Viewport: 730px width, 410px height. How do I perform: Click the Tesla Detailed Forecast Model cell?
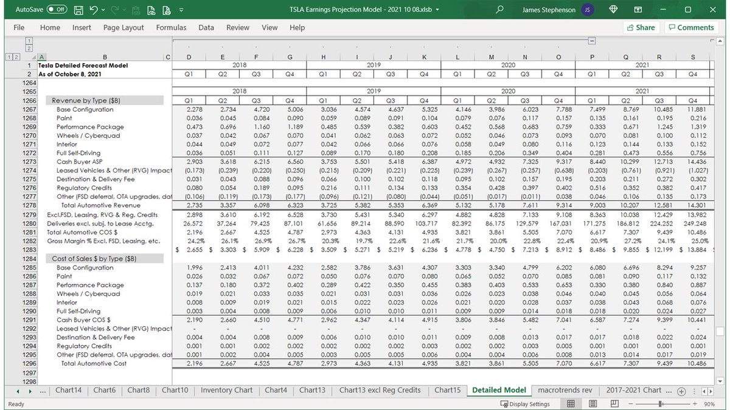pyautogui.click(x=83, y=65)
